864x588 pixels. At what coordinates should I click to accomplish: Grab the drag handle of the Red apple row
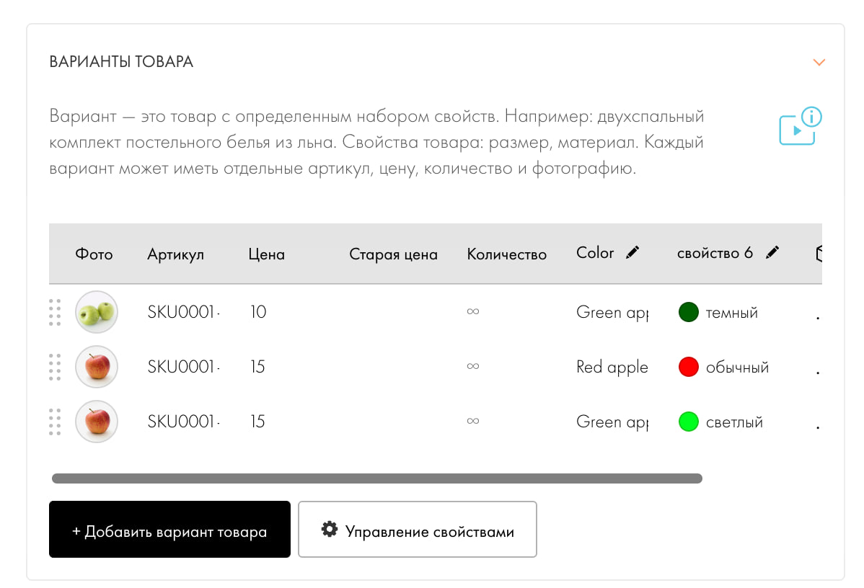click(x=55, y=367)
